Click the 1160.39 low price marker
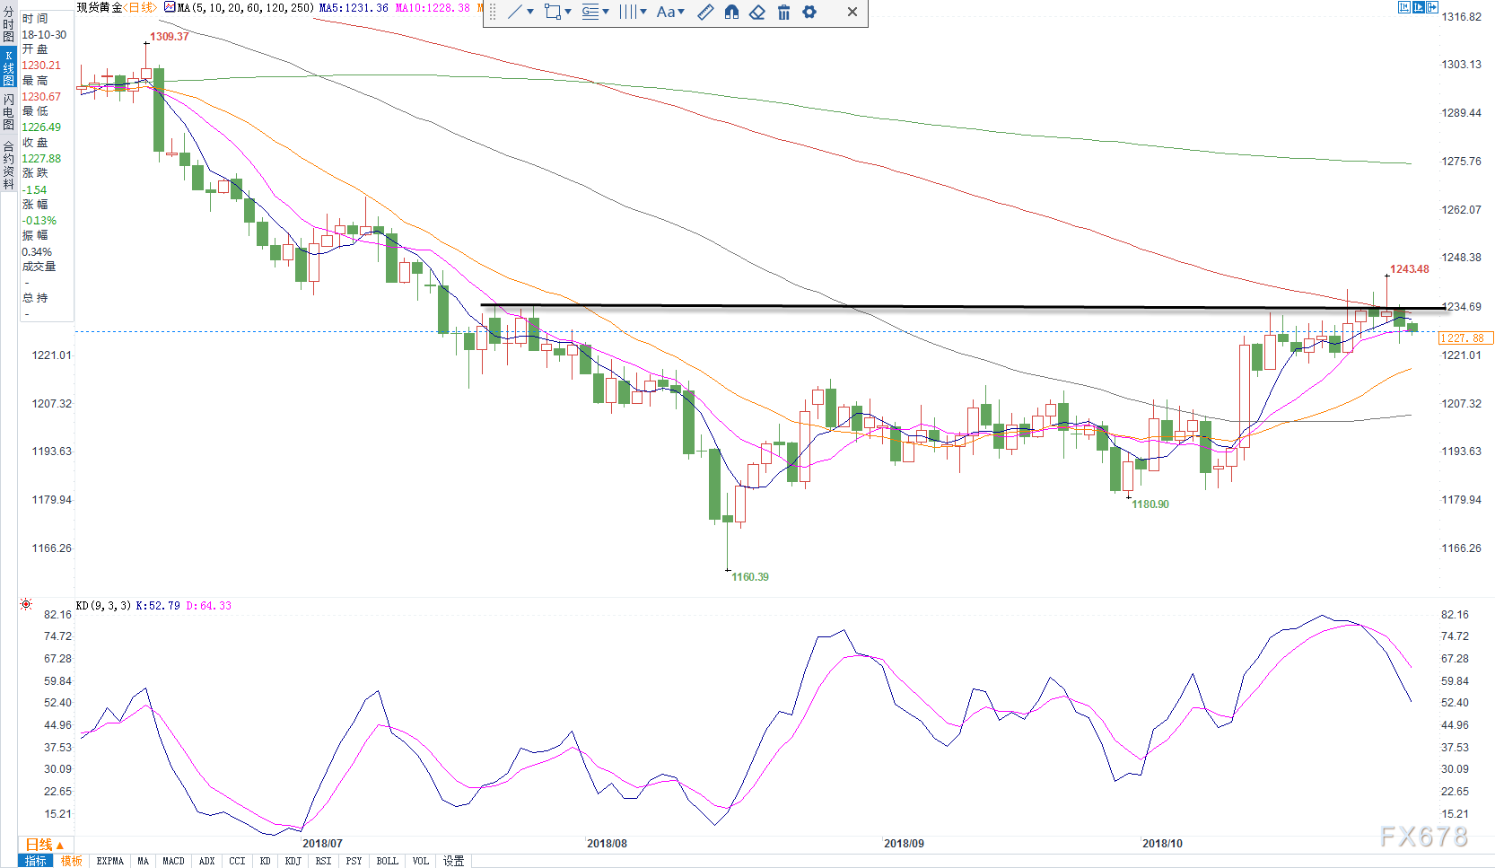1495x868 pixels. point(750,577)
